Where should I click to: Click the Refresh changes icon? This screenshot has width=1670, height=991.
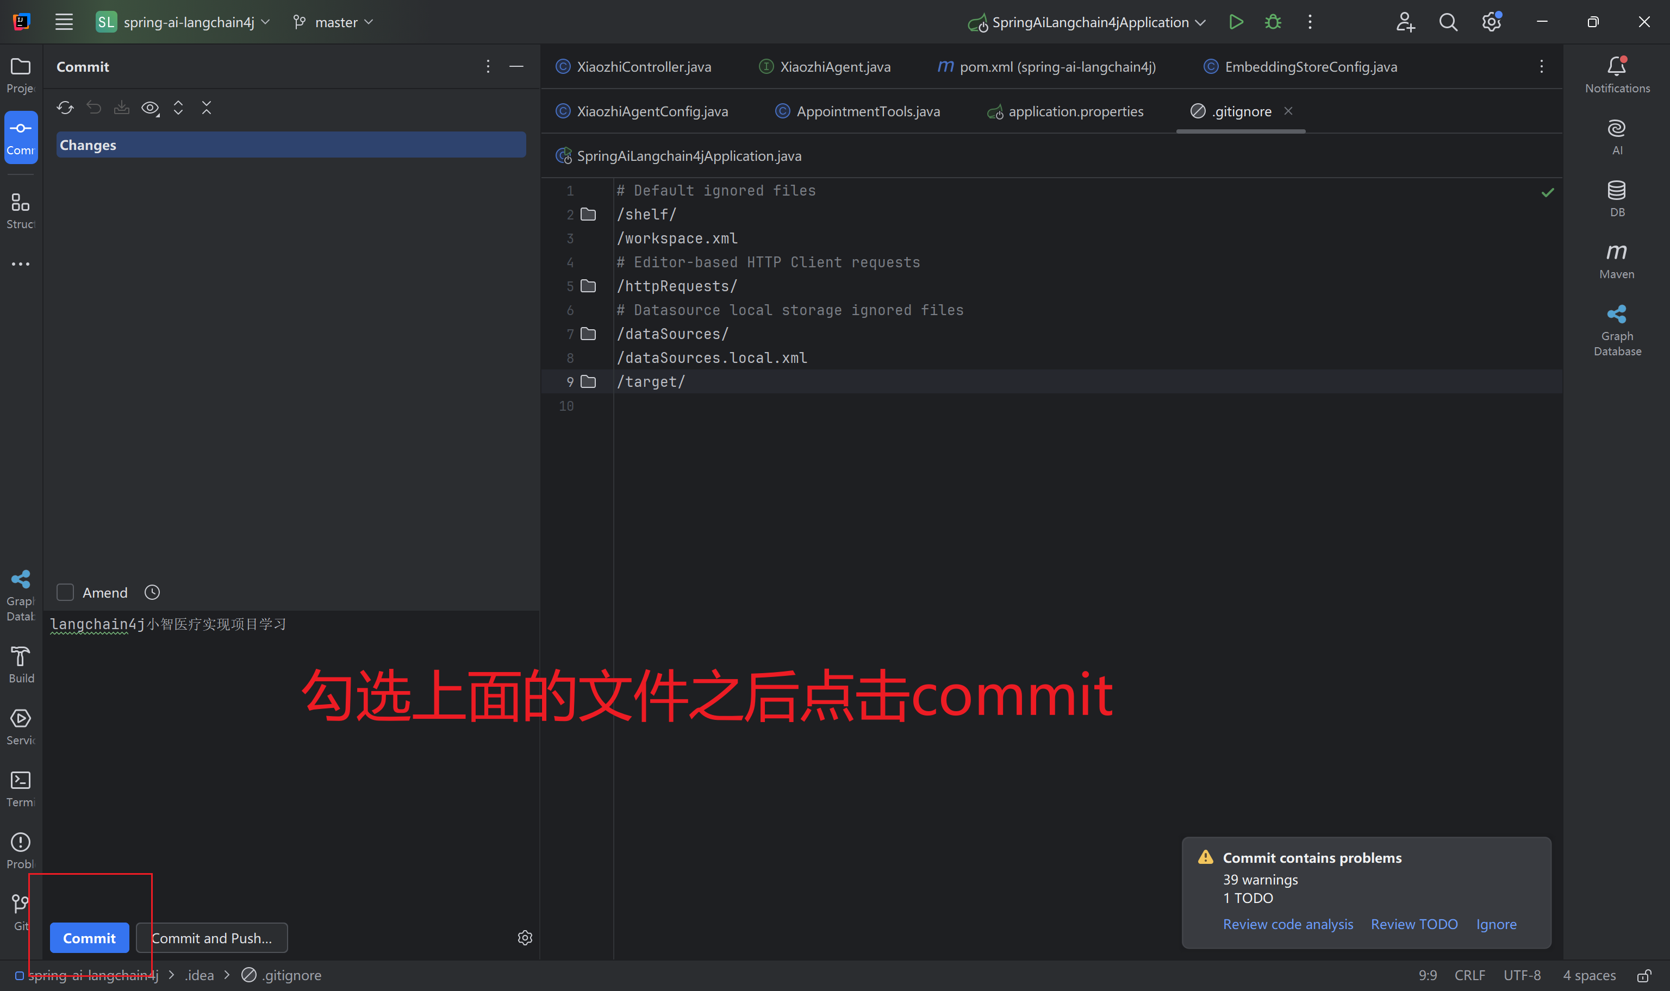65,108
